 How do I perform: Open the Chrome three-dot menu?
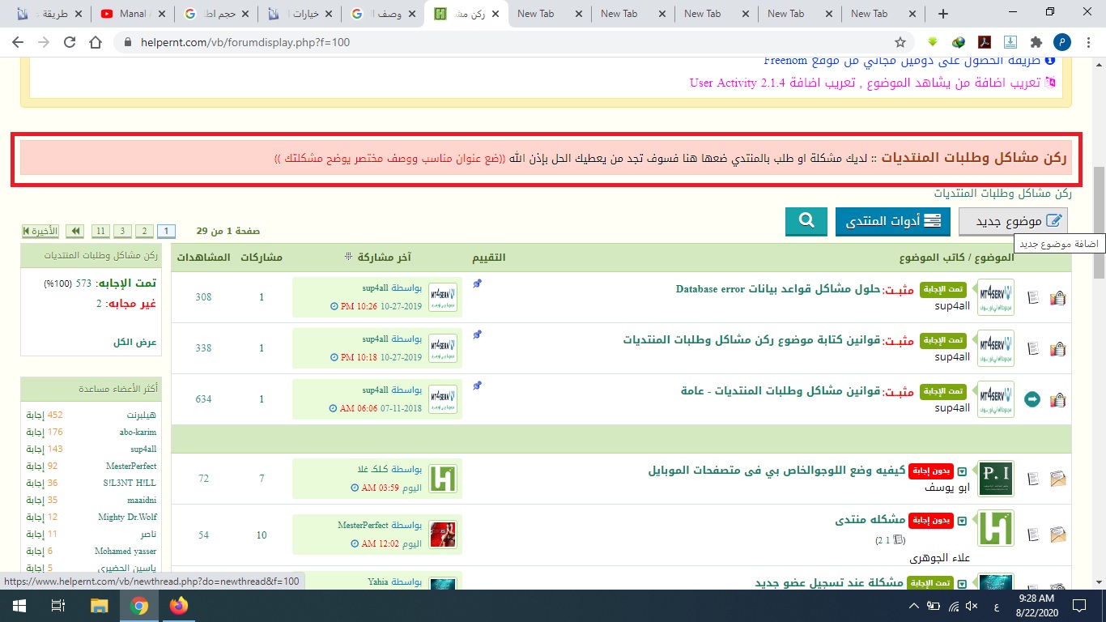click(1087, 42)
